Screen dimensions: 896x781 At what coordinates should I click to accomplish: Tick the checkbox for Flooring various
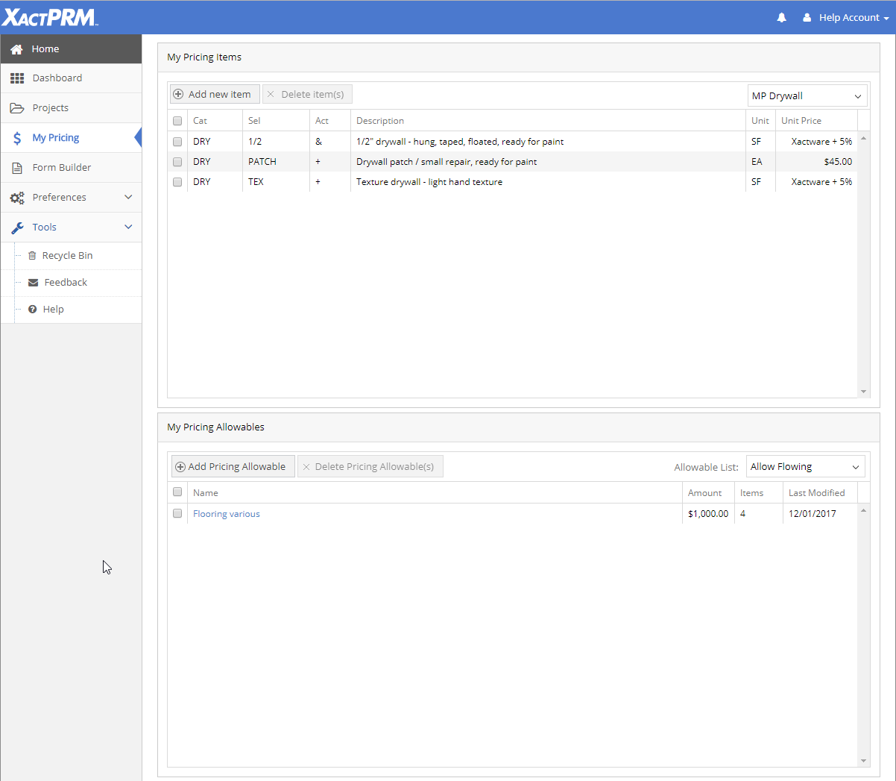tap(177, 513)
